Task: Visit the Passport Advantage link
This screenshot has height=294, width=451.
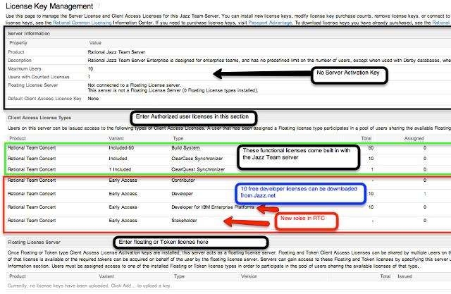Action: pos(270,23)
